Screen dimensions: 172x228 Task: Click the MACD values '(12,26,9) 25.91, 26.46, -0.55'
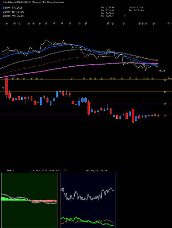tap(46, 171)
